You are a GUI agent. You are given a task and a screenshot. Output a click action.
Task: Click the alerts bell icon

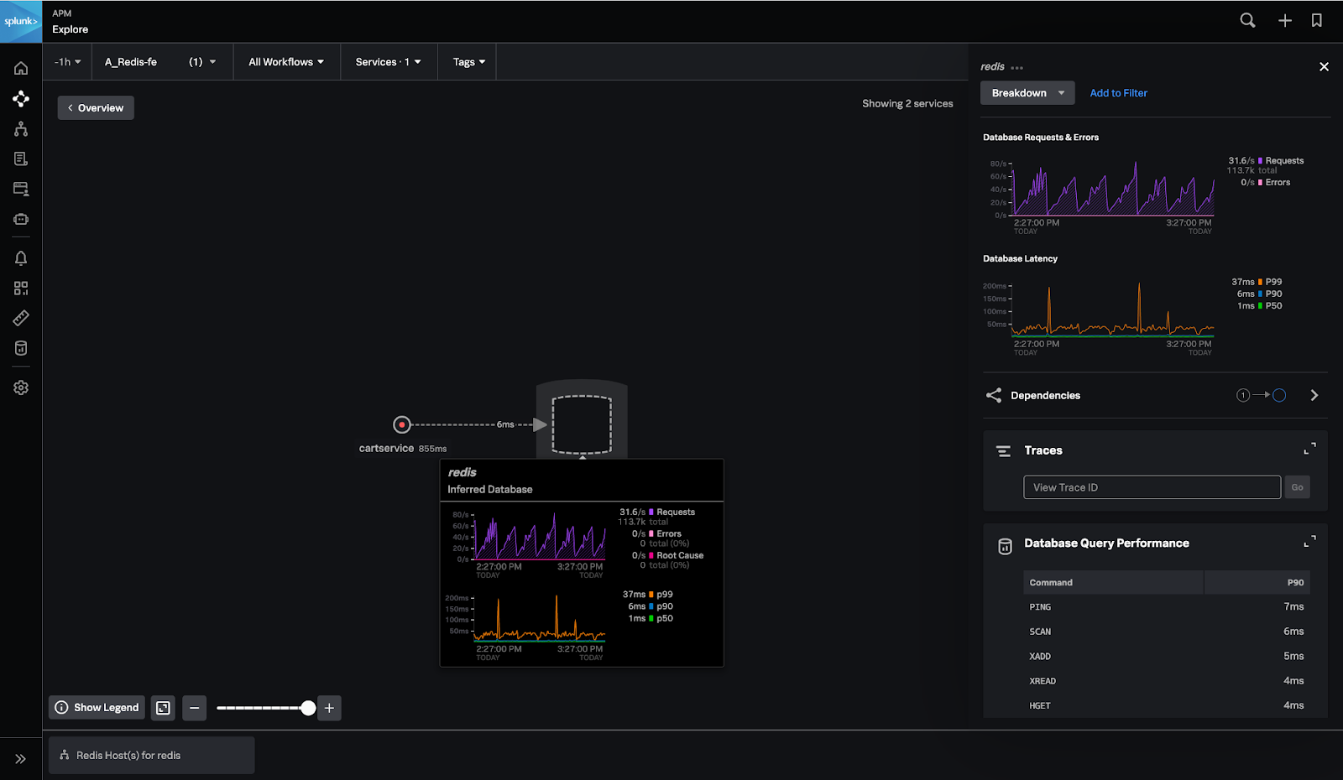click(x=21, y=257)
